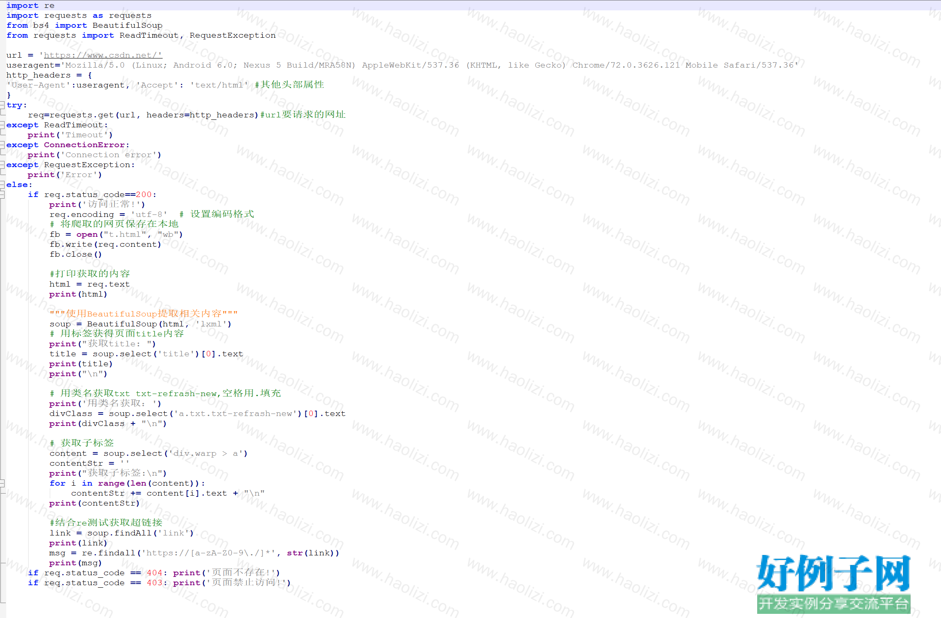Click "link = soup.findAll('link')" line
The image size is (941, 618).
(x=122, y=533)
